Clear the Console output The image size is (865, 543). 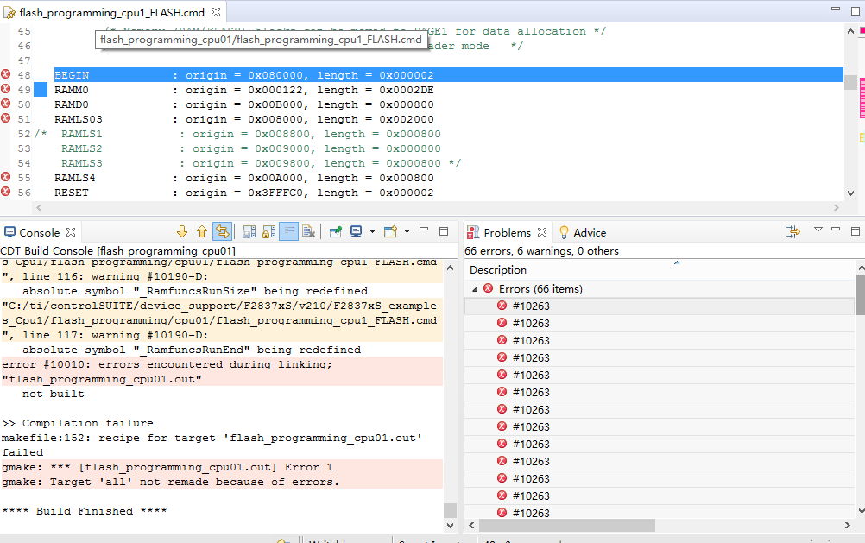click(309, 231)
